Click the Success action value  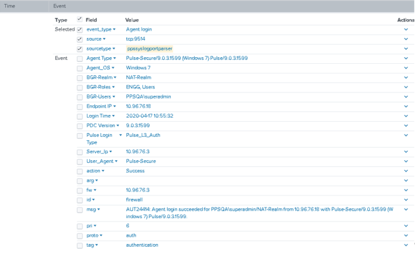click(135, 171)
